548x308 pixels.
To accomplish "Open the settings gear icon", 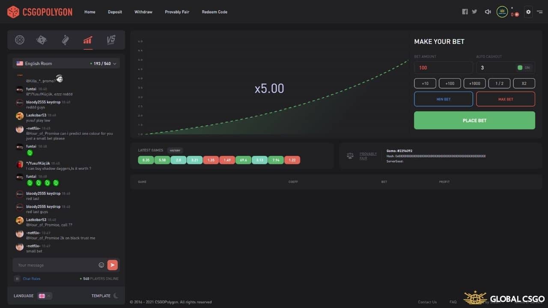I will tap(528, 12).
